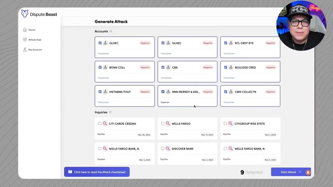This screenshot has height=187, width=333.
Task: Click account icon on CBA card
Action: point(168,67)
